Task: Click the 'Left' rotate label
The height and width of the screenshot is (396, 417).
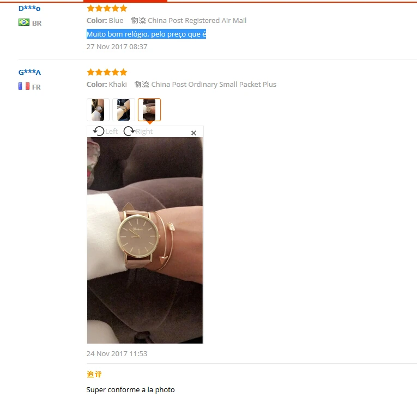Action: click(111, 132)
